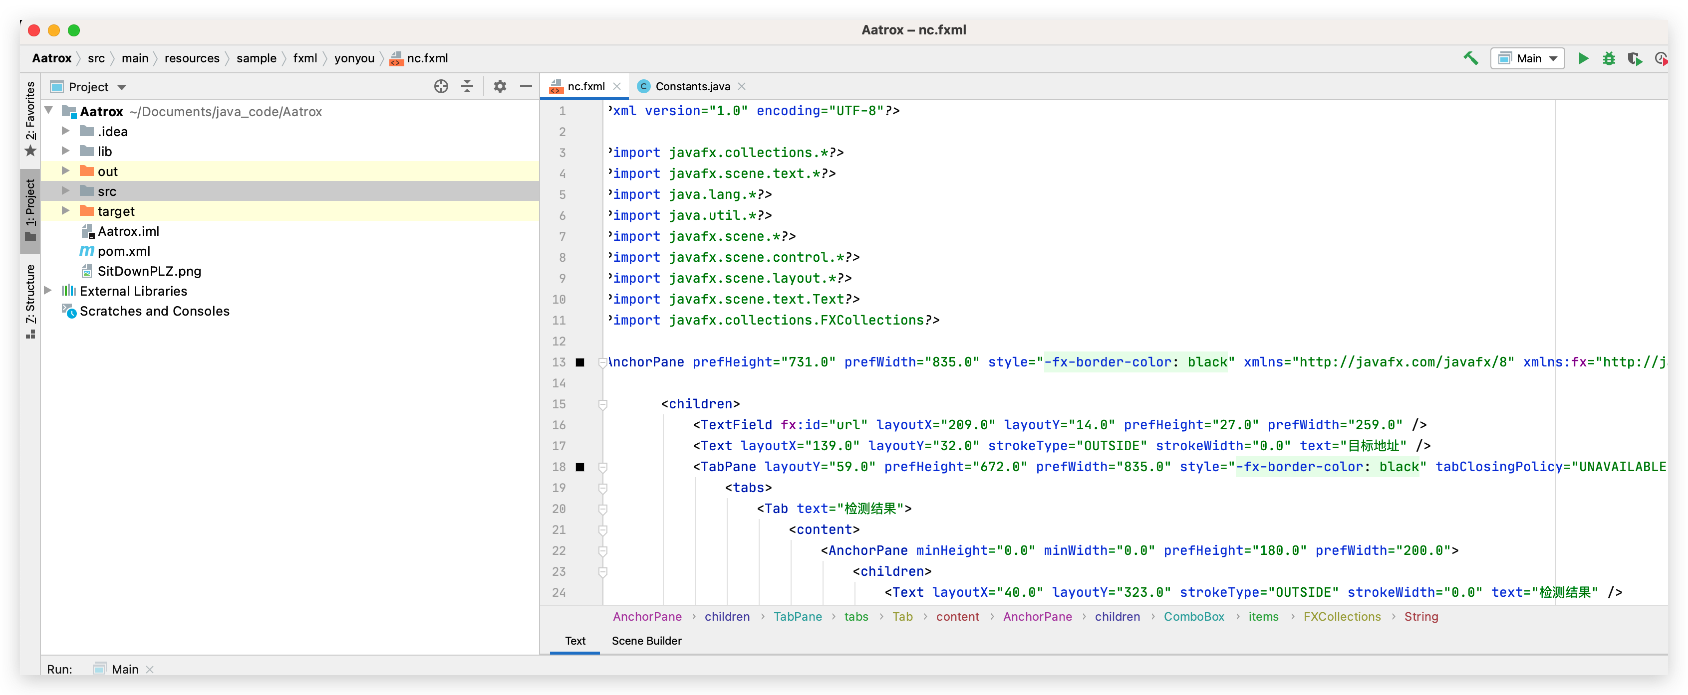Viewport: 1688px width, 695px height.
Task: Collapse all nodes in Project panel
Action: point(467,86)
